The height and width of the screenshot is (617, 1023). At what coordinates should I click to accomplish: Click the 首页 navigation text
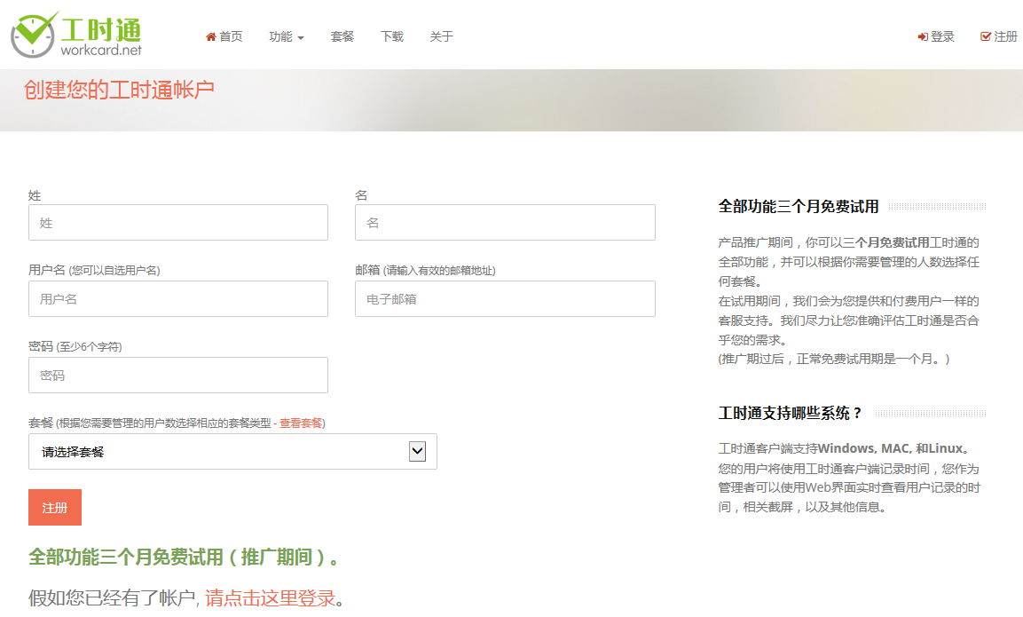coord(231,36)
